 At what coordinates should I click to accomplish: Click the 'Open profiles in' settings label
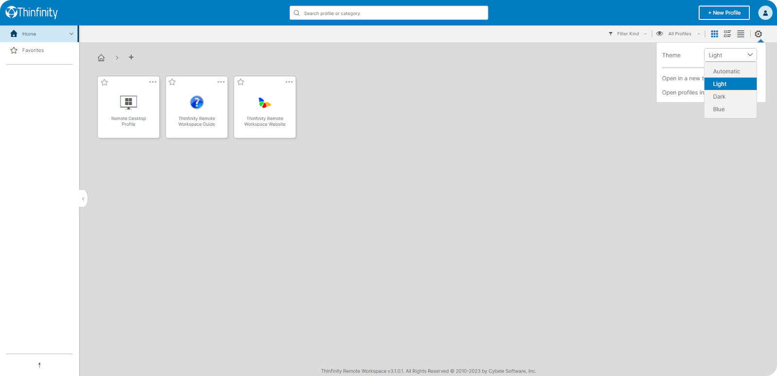coord(683,92)
